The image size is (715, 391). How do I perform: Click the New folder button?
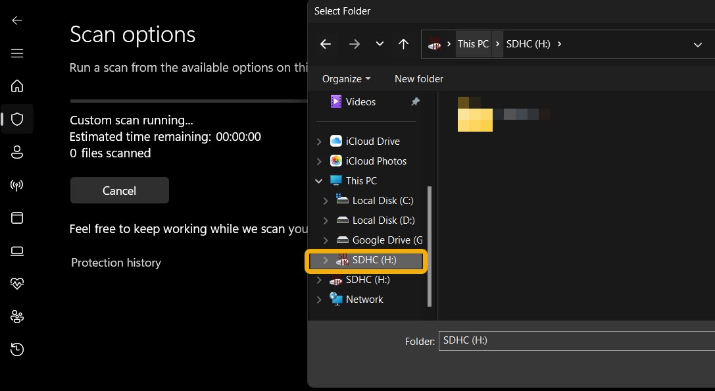[x=418, y=78]
